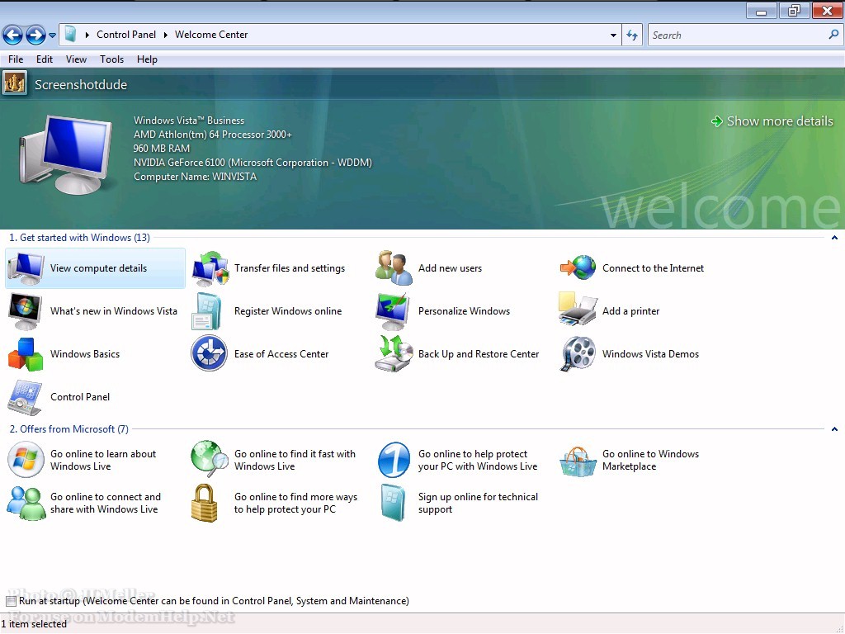845x634 pixels.
Task: Click the folder icon in address bar
Action: pos(70,35)
